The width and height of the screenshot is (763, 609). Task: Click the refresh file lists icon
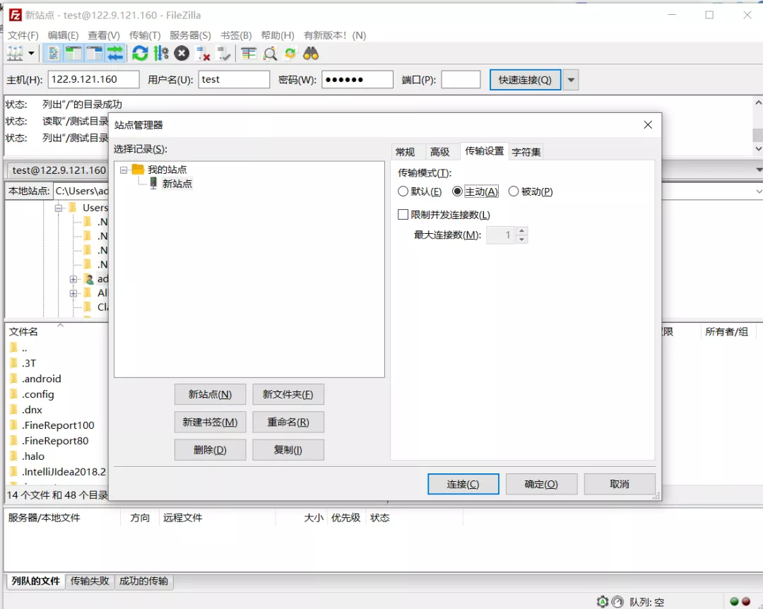click(x=140, y=53)
